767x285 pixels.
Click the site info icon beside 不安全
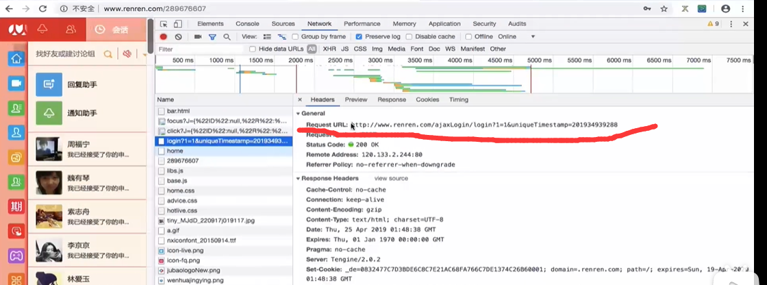coord(64,9)
